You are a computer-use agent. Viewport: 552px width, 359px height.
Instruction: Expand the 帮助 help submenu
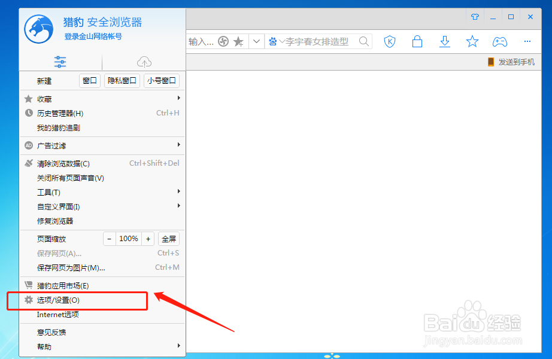102,346
